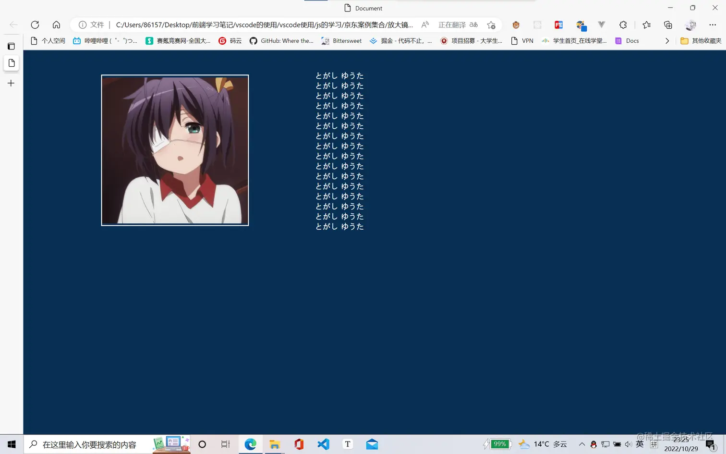Open the Extensions puzzle piece menu
Image resolution: width=726 pixels, height=454 pixels.
(x=623, y=25)
